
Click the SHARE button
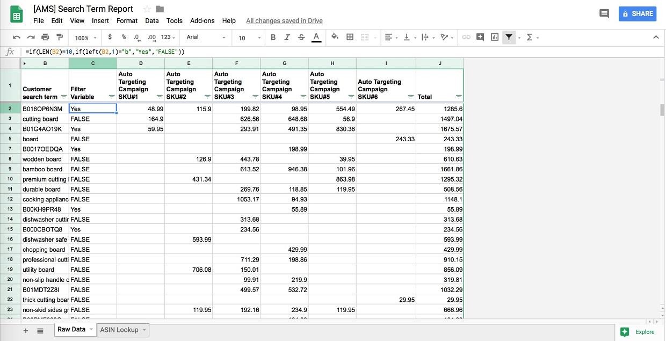638,13
